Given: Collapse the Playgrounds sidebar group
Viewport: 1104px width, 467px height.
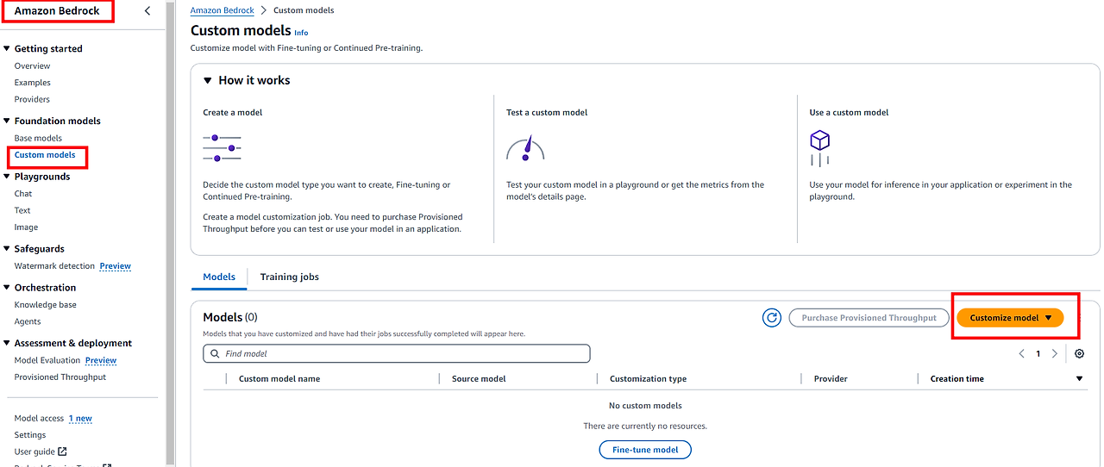Looking at the screenshot, I should coord(7,177).
